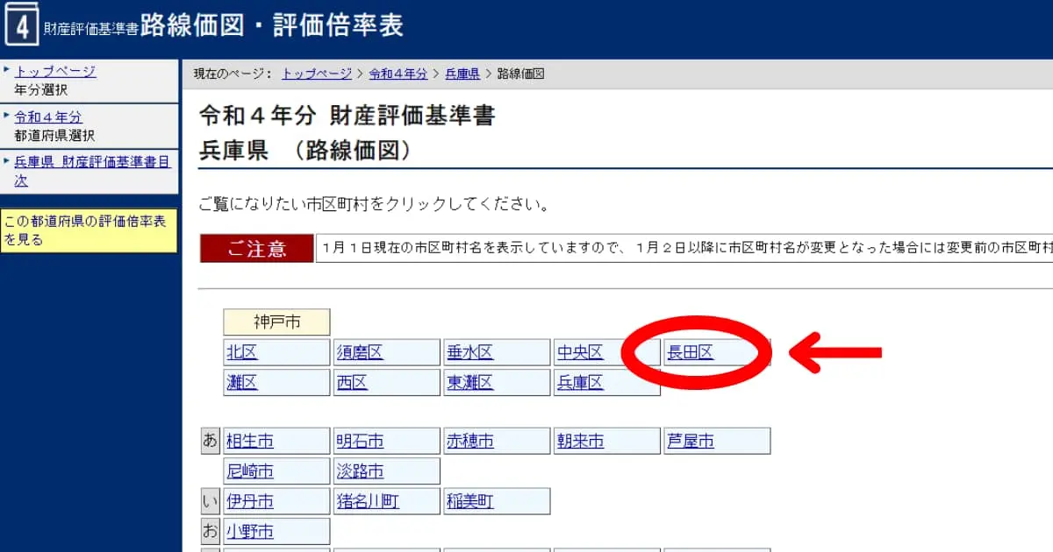Open the 赤穂市 link

click(471, 440)
